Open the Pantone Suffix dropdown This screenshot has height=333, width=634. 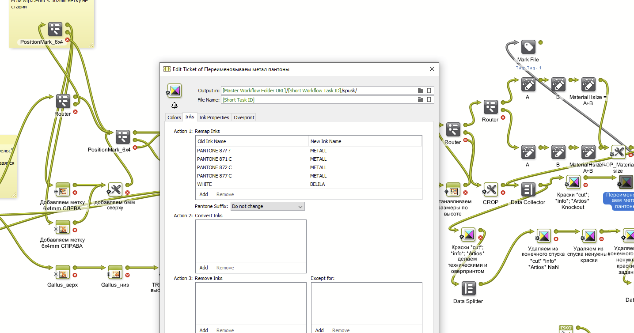(268, 206)
